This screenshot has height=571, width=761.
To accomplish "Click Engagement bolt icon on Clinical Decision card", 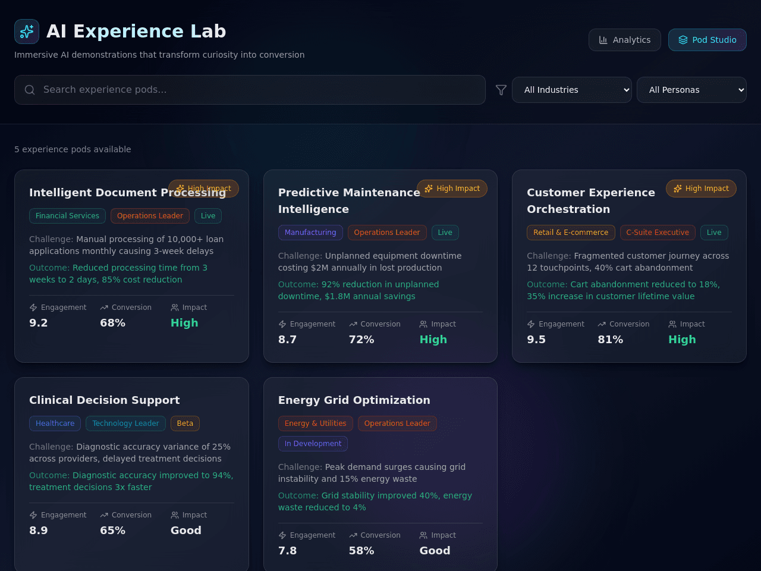I will pos(33,515).
